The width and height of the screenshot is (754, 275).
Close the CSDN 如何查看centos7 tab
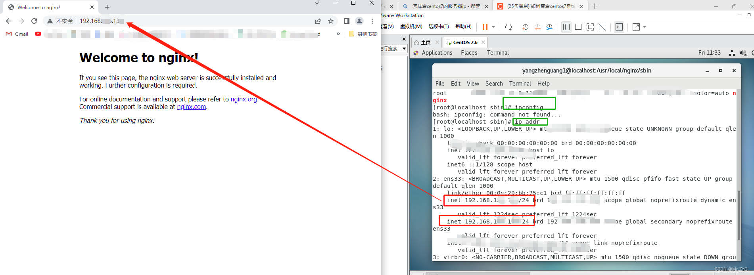[581, 6]
